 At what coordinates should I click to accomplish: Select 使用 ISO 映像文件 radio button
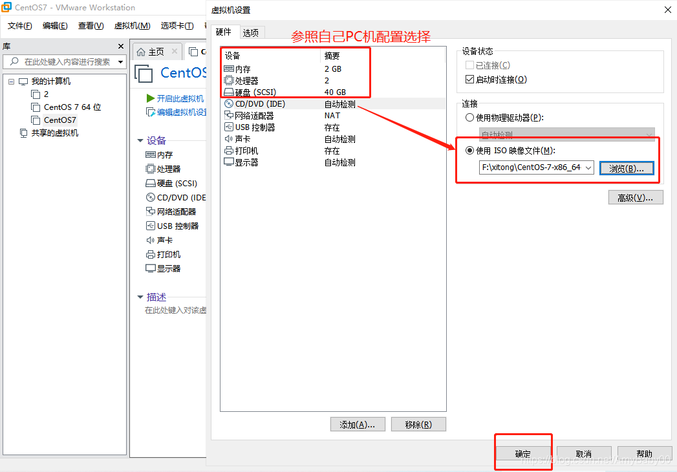pos(469,151)
